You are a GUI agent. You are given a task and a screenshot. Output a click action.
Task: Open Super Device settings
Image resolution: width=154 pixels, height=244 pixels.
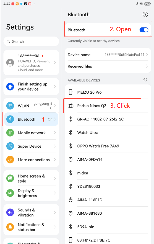click(x=31, y=146)
